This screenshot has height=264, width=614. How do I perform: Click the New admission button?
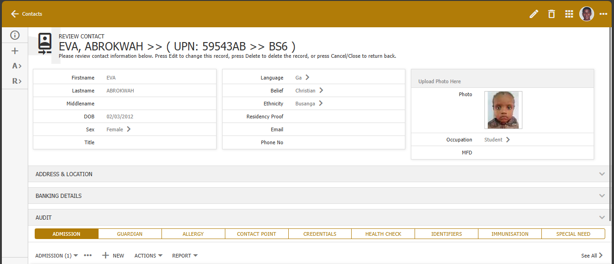(113, 256)
